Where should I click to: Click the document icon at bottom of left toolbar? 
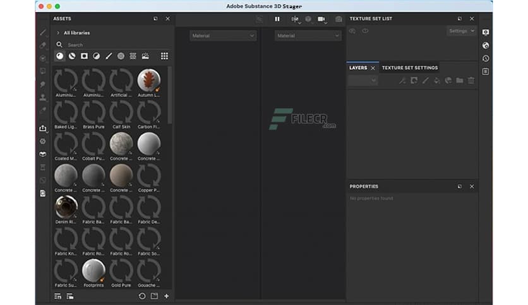coord(43,193)
